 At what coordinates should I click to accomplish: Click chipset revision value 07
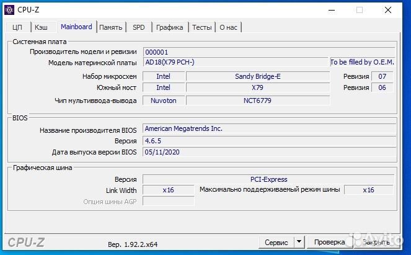382,76
